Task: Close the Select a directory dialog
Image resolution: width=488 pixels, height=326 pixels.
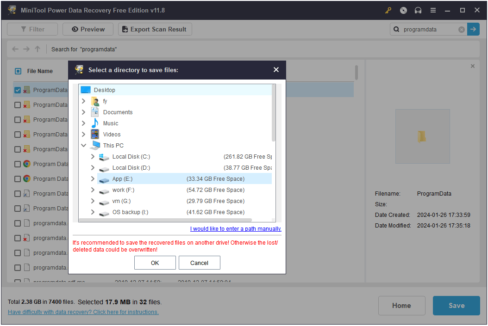Action: (x=276, y=70)
